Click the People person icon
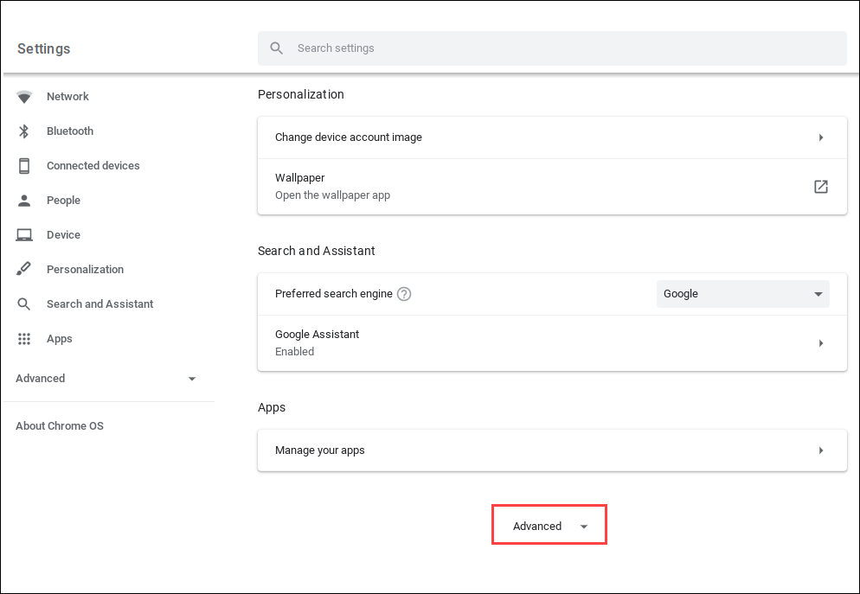 click(24, 201)
